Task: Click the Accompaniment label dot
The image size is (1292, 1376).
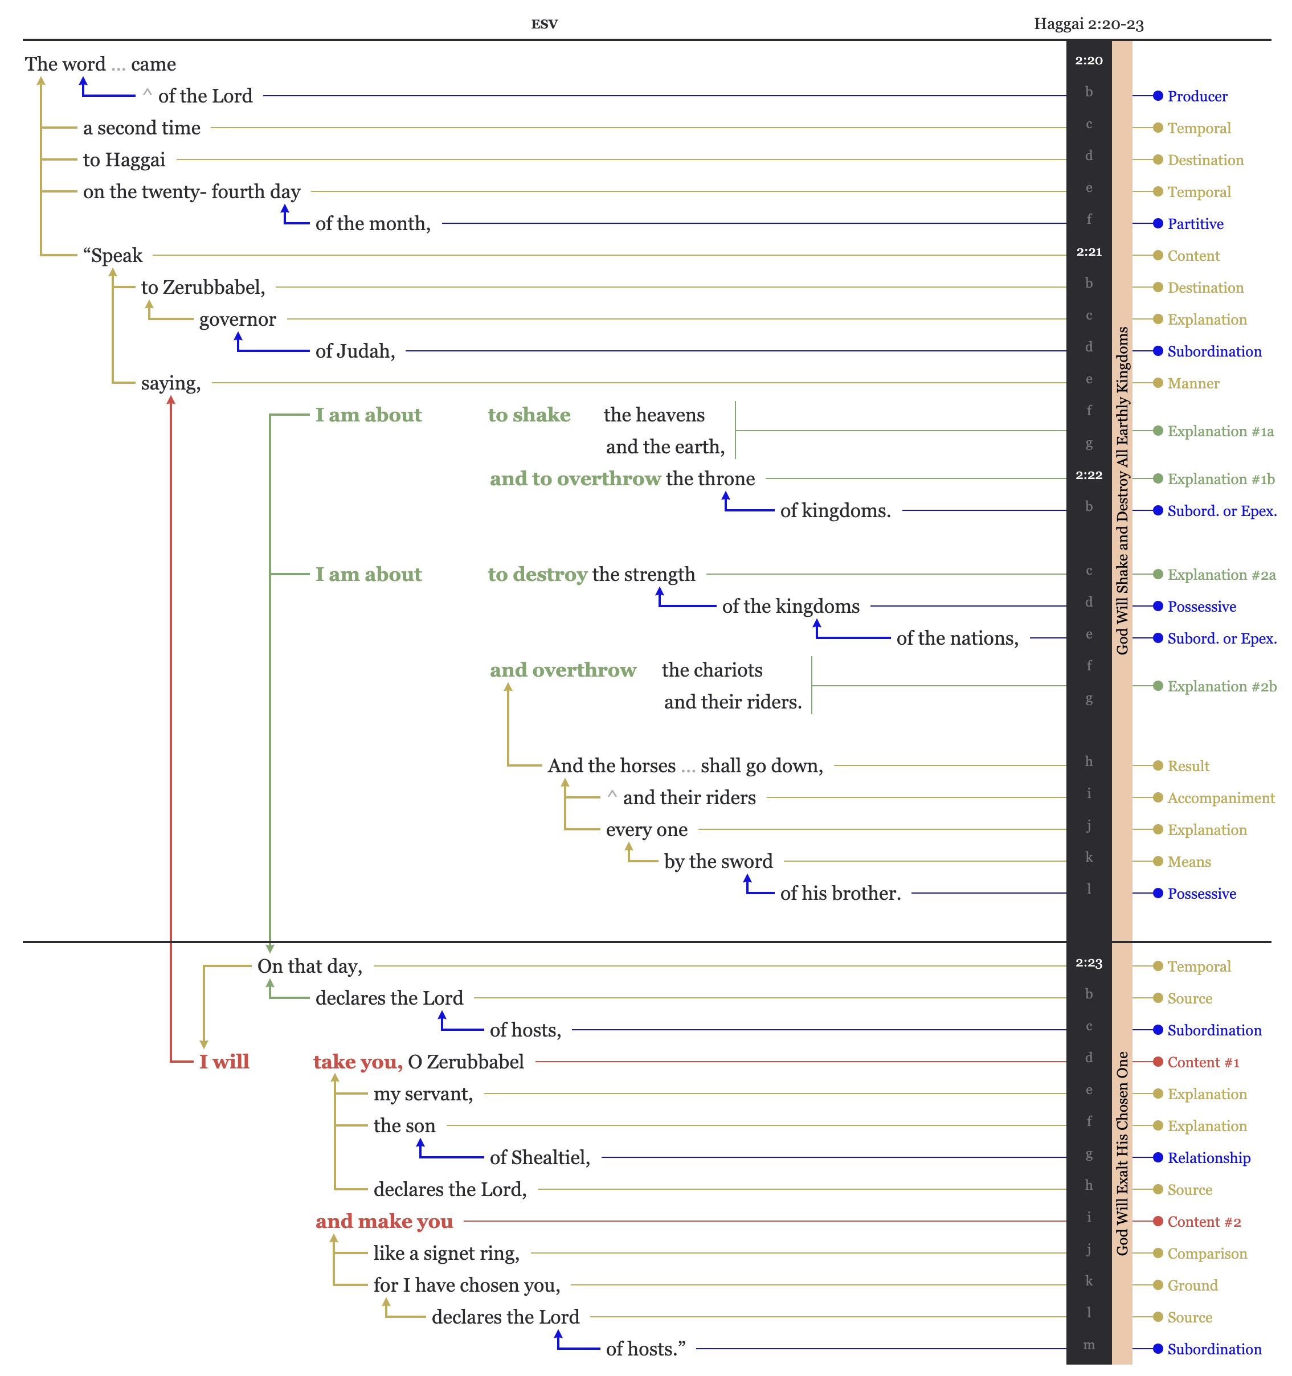Action: pyautogui.click(x=1158, y=797)
